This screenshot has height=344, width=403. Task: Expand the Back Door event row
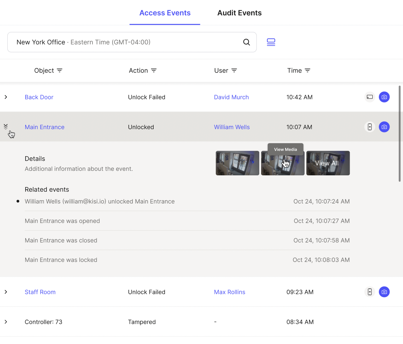5,97
